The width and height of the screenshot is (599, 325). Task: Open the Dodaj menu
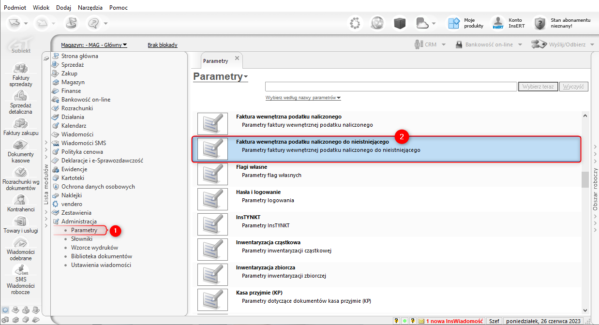64,7
